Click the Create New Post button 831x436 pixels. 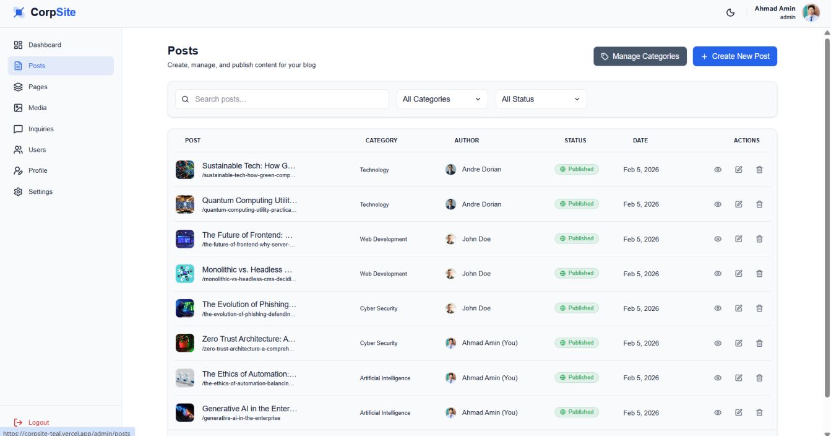coord(734,56)
